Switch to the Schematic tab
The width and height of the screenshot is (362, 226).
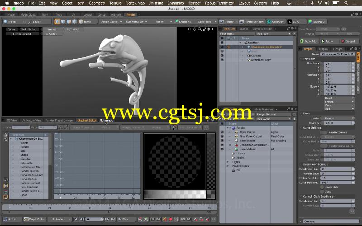[106, 120]
